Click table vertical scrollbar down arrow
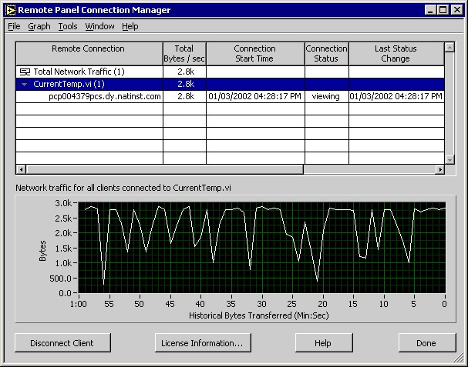The image size is (468, 367). pos(449,160)
